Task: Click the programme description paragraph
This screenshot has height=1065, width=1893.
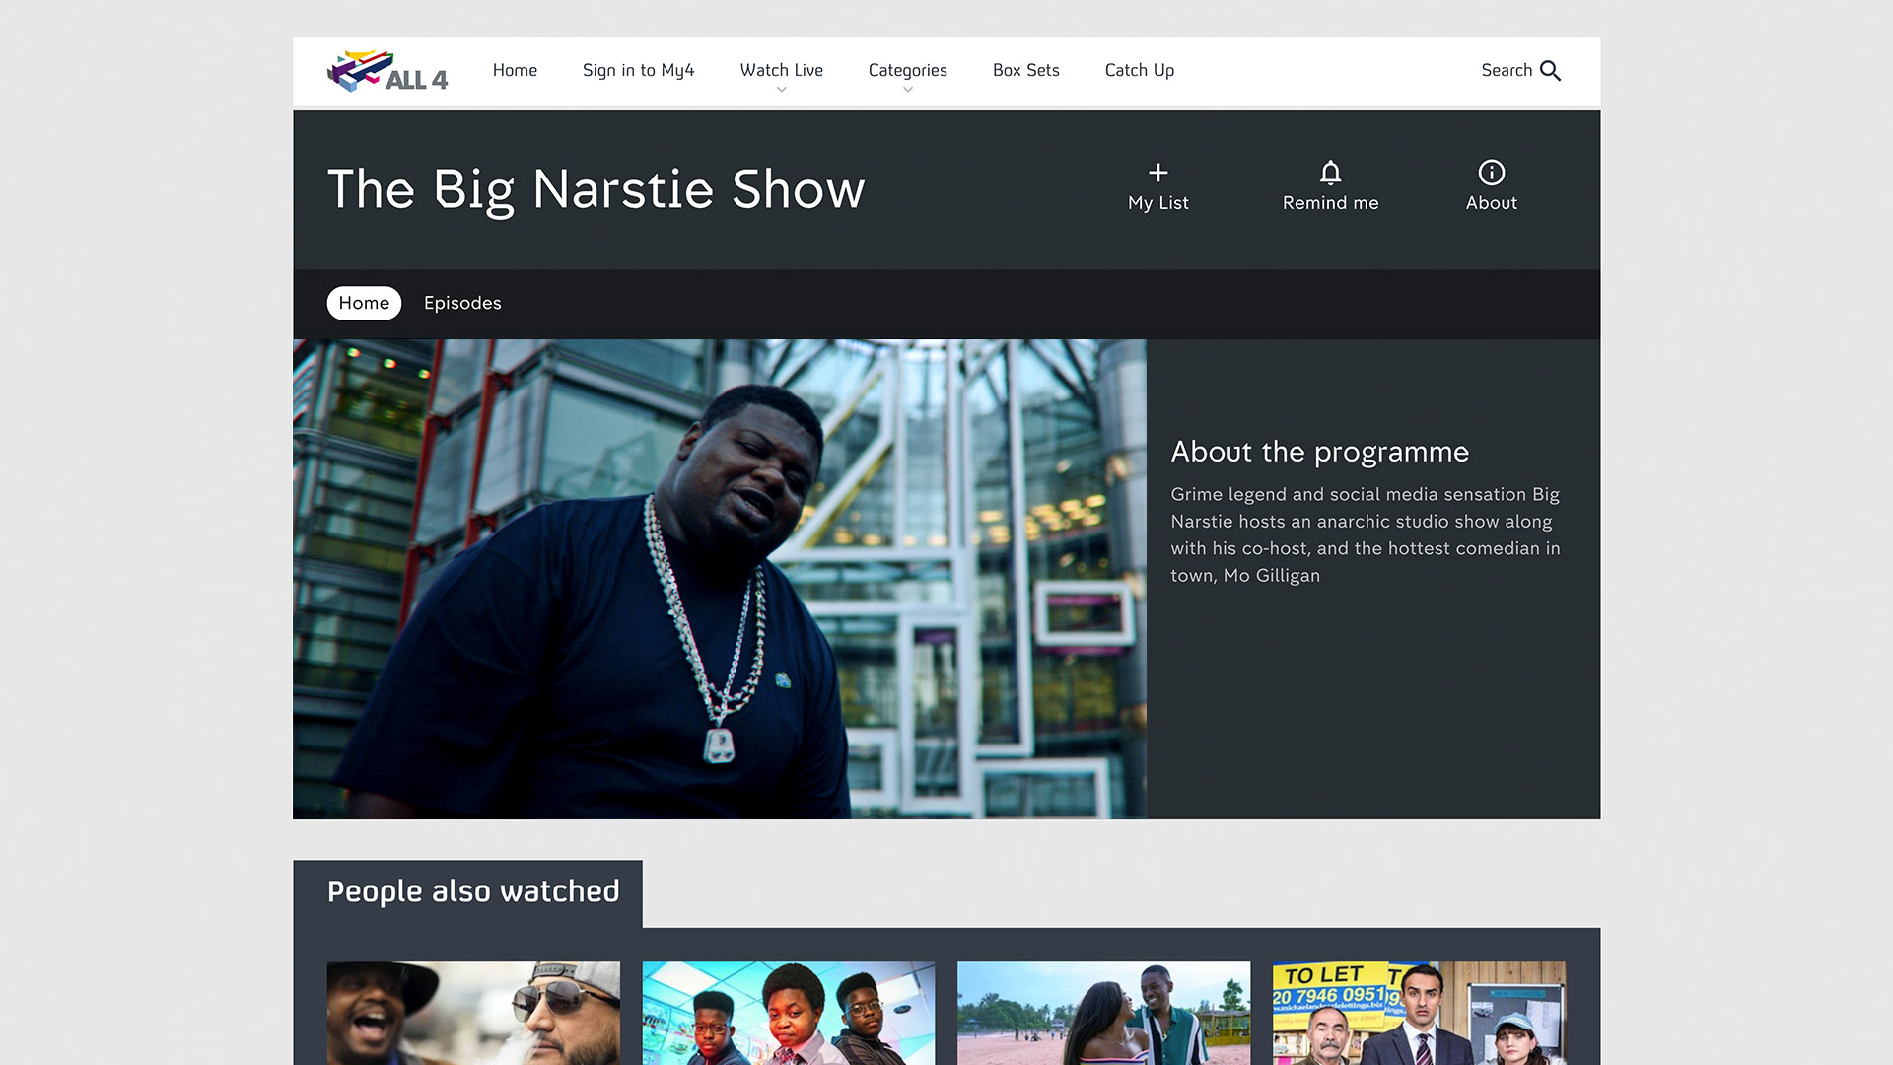Action: (1366, 534)
